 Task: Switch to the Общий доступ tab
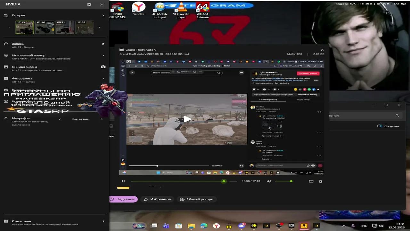197,199
